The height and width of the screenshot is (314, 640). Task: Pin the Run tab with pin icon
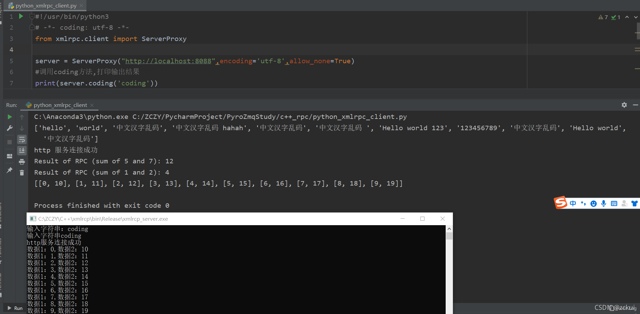coord(10,170)
